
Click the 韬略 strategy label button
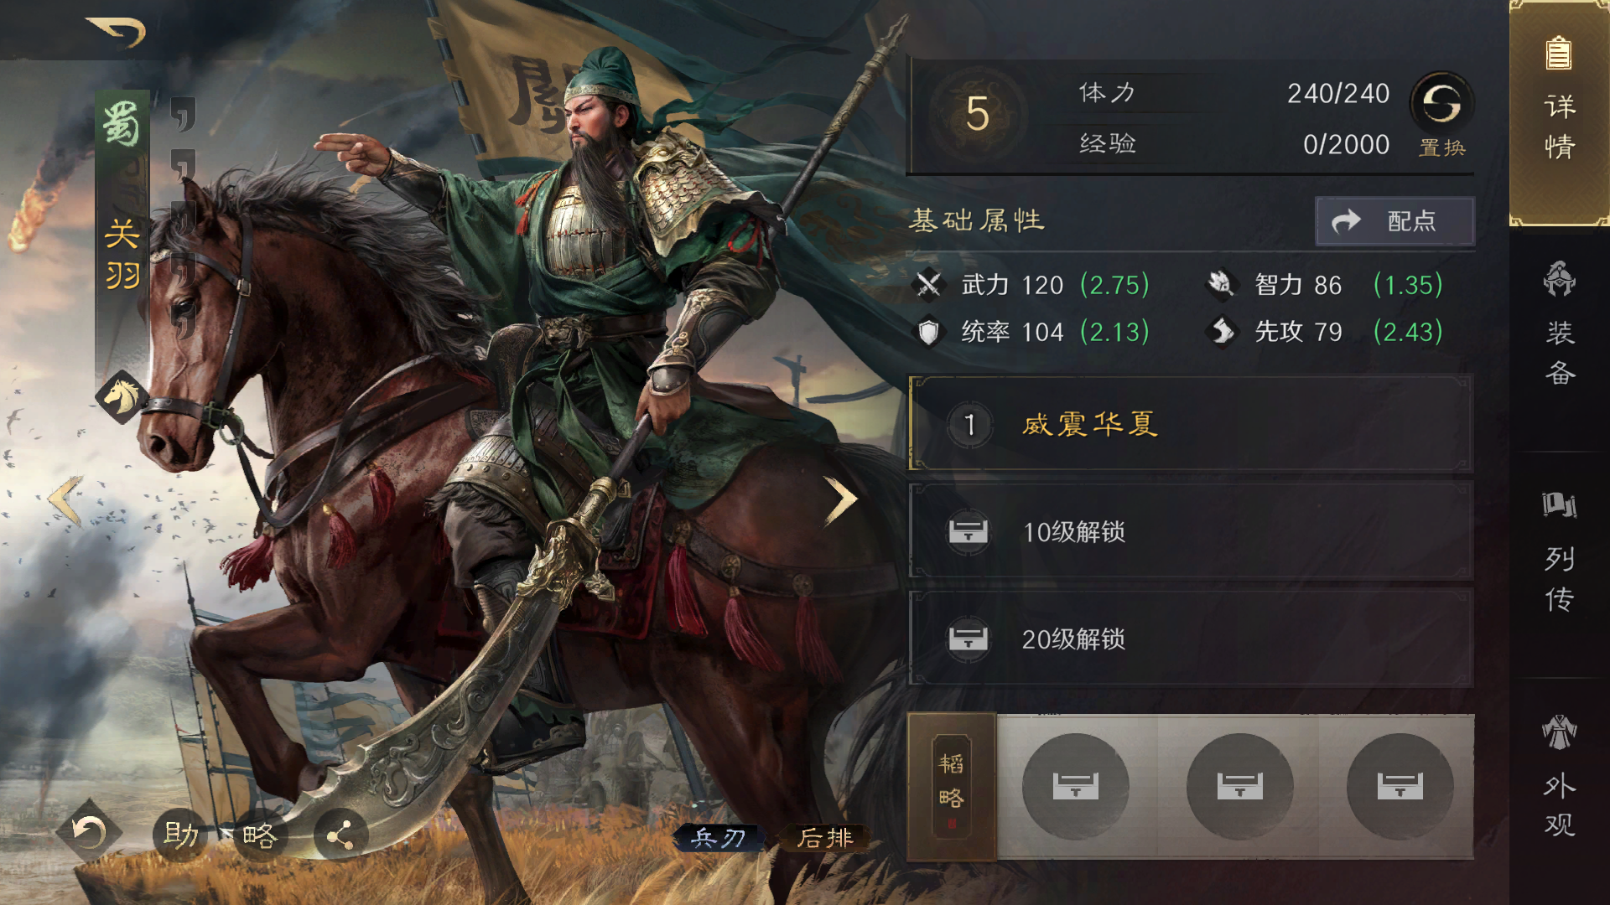[x=952, y=787]
